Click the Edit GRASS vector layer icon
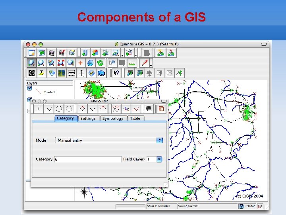 [180, 73]
